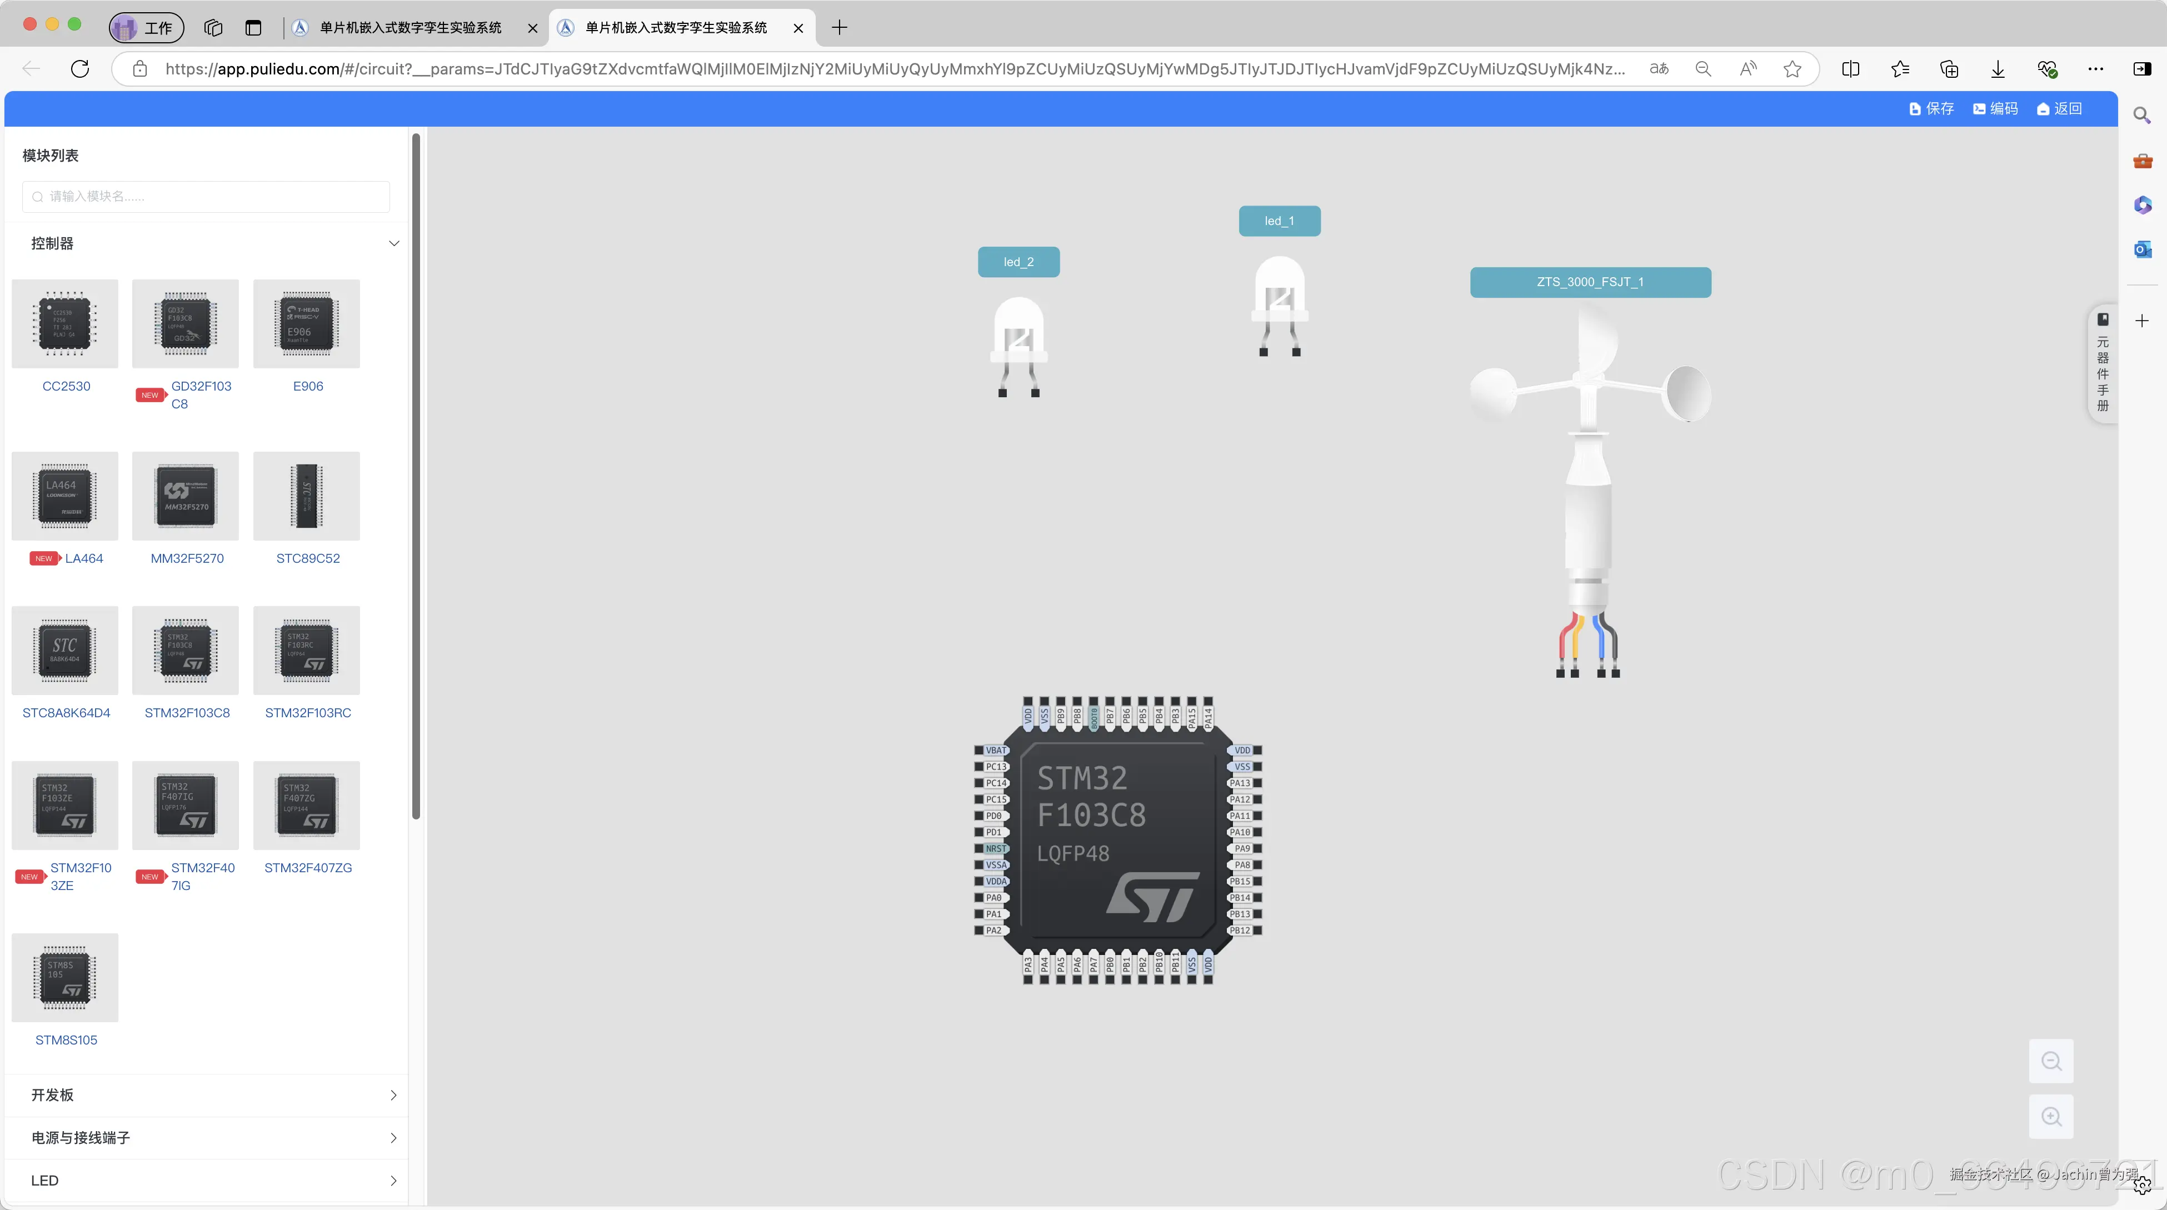Zoom in the circuit canvas
The height and width of the screenshot is (1210, 2167).
pyautogui.click(x=2051, y=1117)
